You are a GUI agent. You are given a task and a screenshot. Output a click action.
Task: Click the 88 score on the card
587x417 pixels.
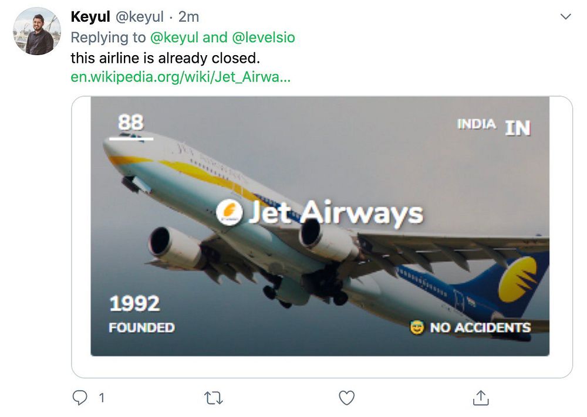coord(130,123)
